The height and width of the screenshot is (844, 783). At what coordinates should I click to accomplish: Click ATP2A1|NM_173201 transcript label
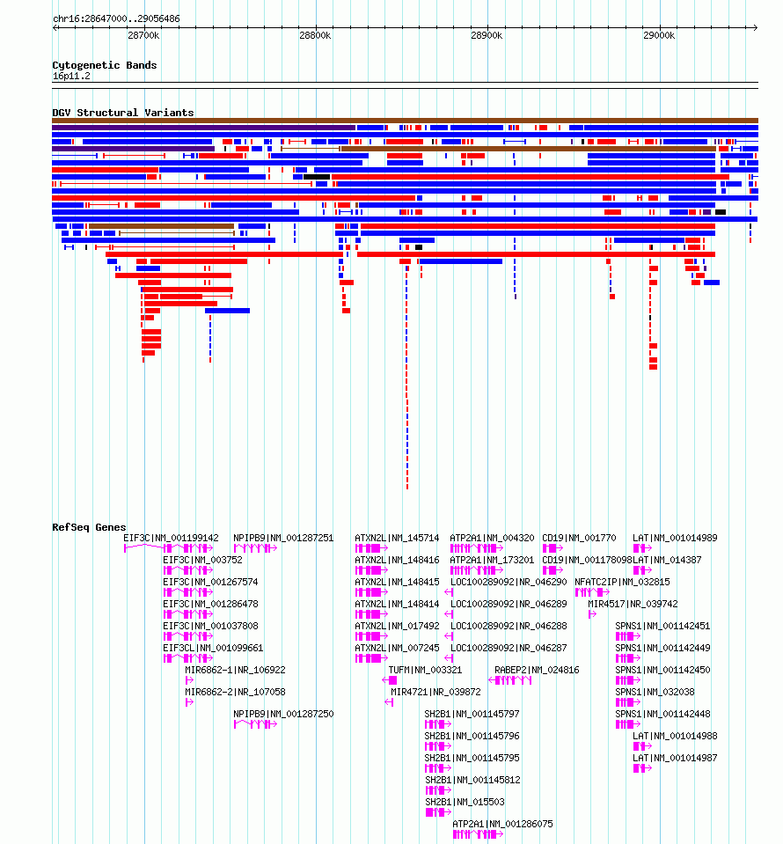click(492, 560)
